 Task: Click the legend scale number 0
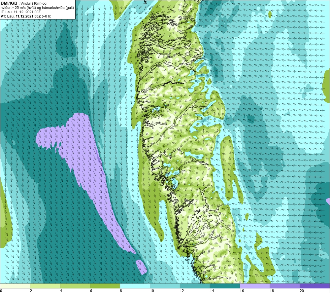(x=1, y=291)
